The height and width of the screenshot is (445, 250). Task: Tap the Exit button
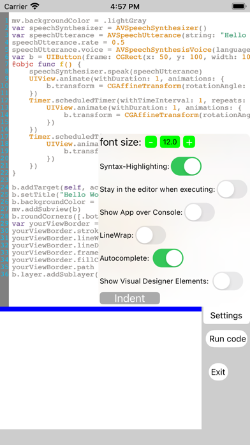point(218,371)
